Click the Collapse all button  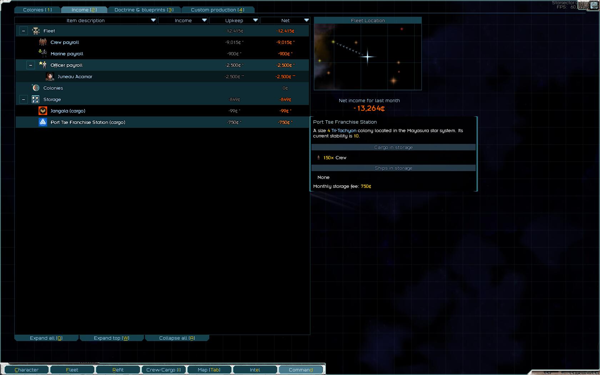(177, 338)
